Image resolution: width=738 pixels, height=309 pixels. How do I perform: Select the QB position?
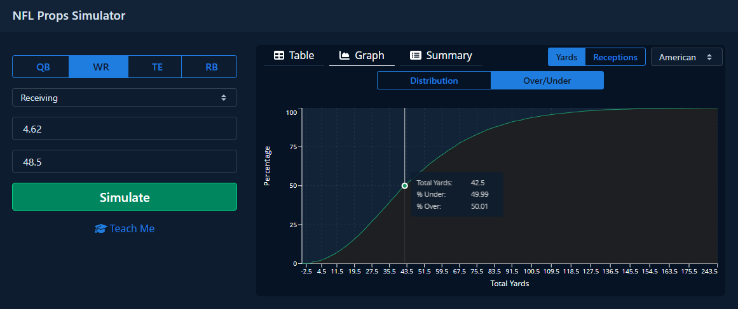tap(43, 67)
